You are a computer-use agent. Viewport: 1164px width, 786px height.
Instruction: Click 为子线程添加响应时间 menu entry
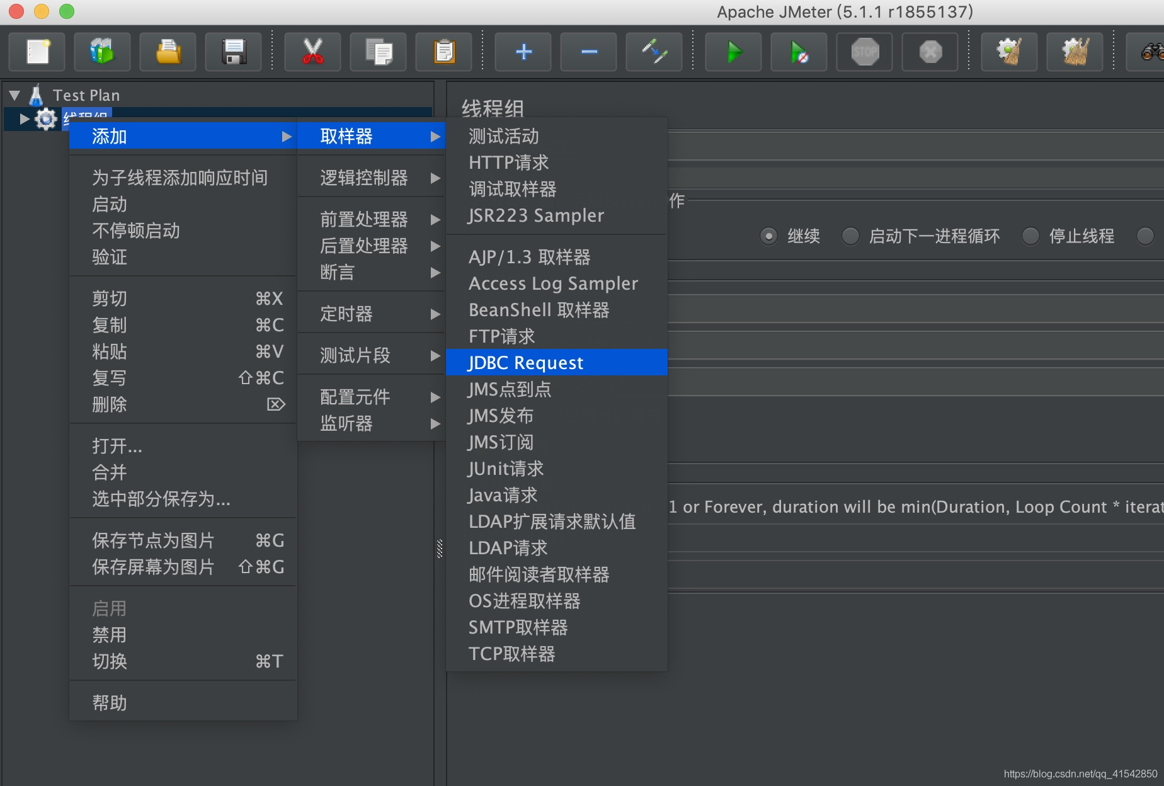pyautogui.click(x=183, y=178)
